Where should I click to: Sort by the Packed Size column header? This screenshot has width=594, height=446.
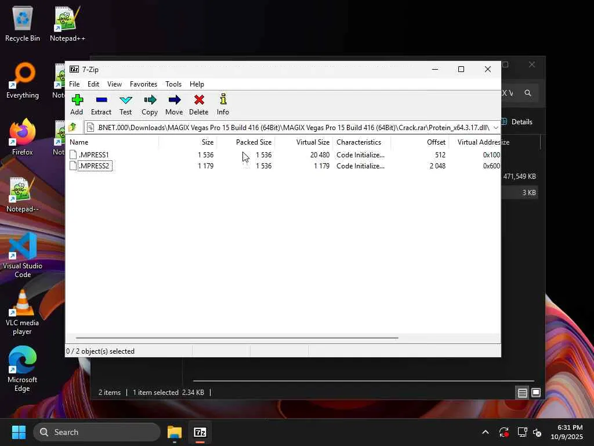[x=245, y=142]
